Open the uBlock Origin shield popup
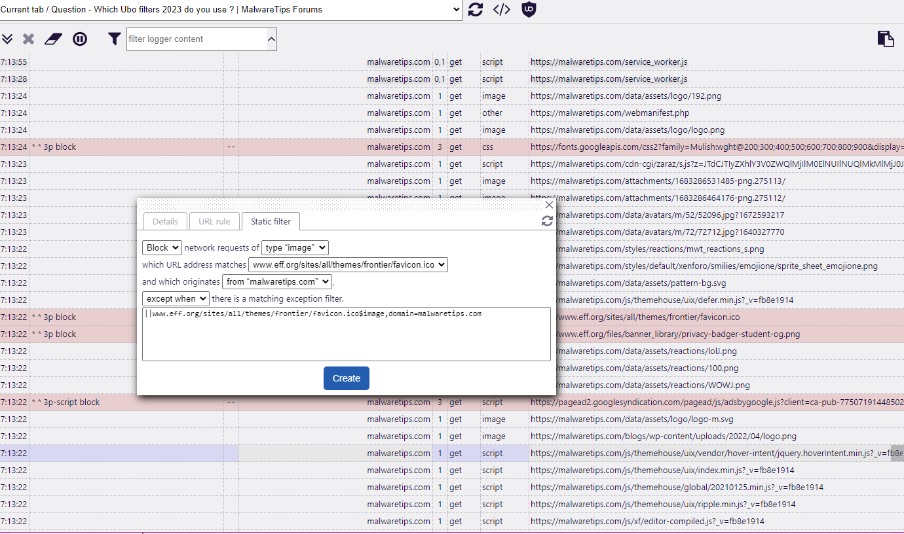The height and width of the screenshot is (534, 904). [529, 10]
